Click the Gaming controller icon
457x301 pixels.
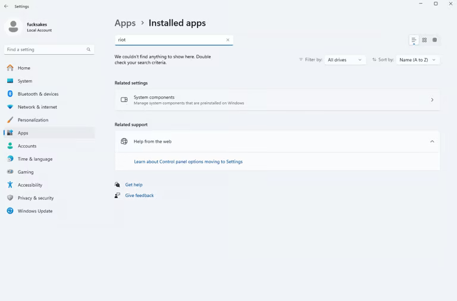point(10,172)
